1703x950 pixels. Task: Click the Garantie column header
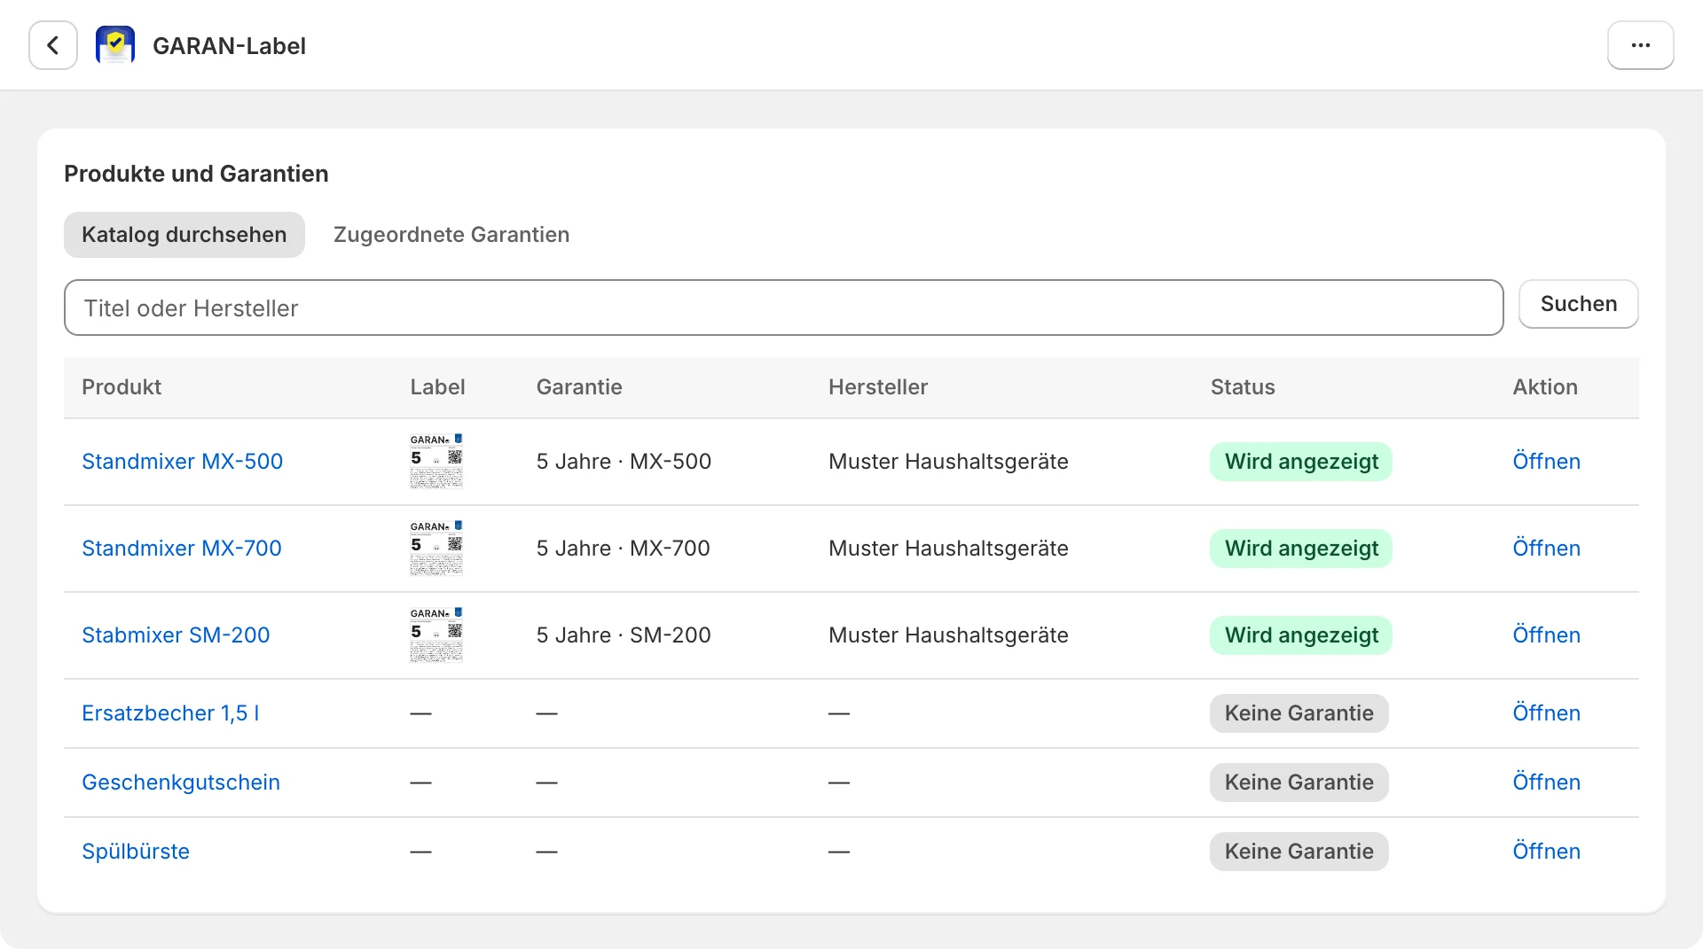pyautogui.click(x=579, y=386)
